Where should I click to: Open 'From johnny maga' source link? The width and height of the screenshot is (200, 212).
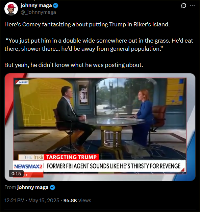point(33,187)
